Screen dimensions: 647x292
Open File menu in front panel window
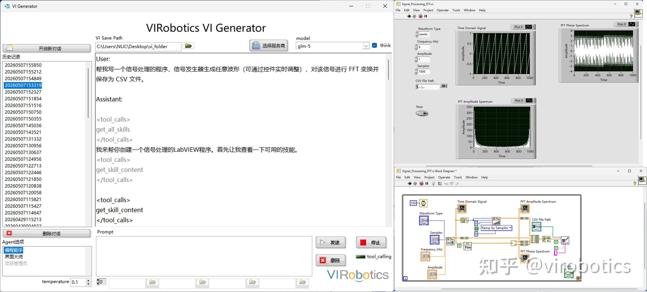point(398,10)
